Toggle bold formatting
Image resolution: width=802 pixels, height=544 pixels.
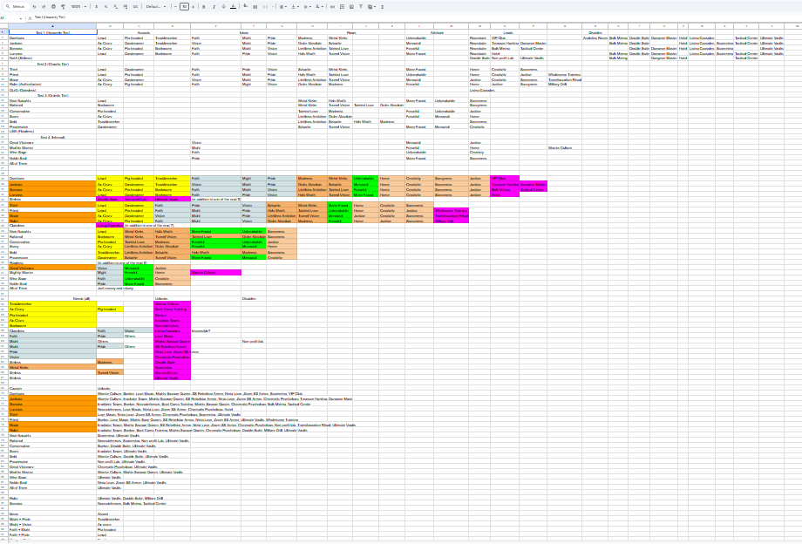(204, 7)
